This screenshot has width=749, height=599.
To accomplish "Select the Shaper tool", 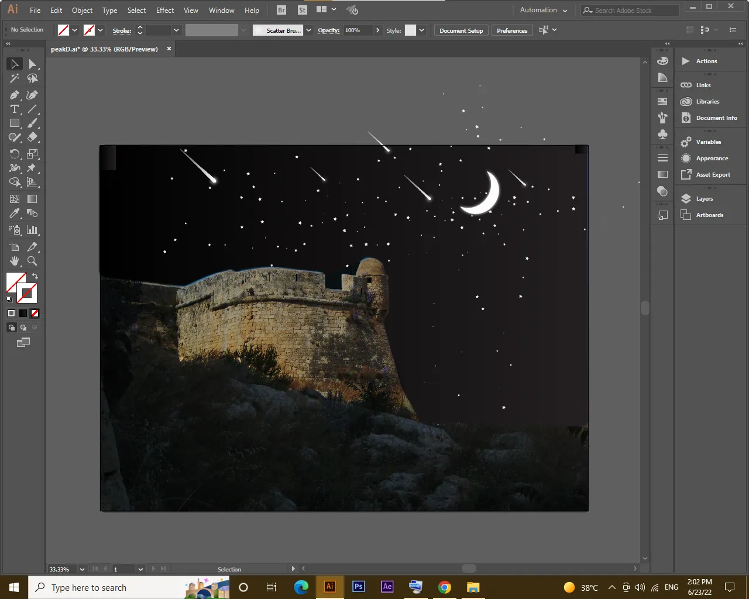I will 15,137.
